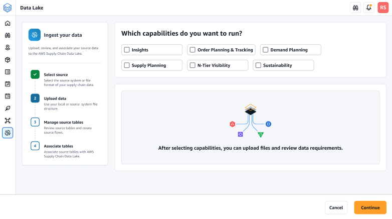Click the Cancel button
The image size is (392, 219).
336,207
